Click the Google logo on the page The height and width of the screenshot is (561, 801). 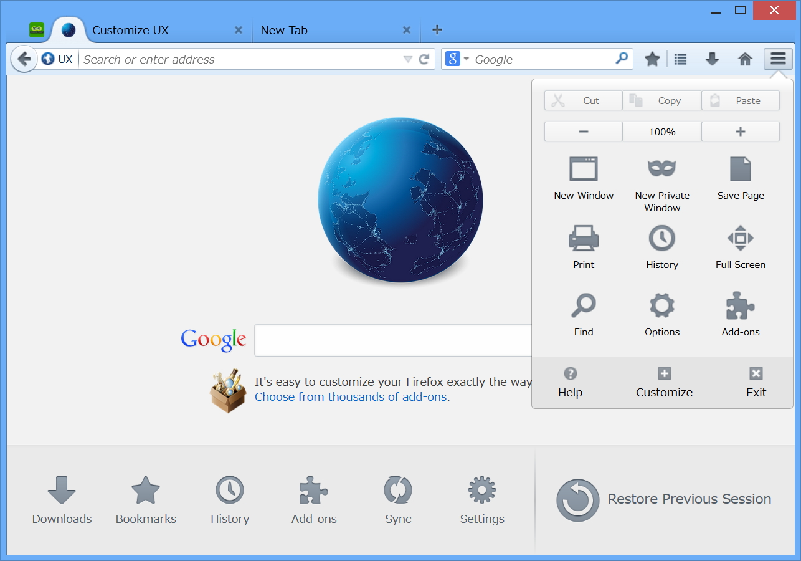214,340
